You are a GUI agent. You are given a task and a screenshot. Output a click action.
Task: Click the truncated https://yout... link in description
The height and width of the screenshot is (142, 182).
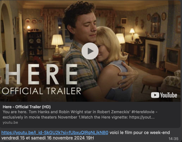(x=142, y=117)
